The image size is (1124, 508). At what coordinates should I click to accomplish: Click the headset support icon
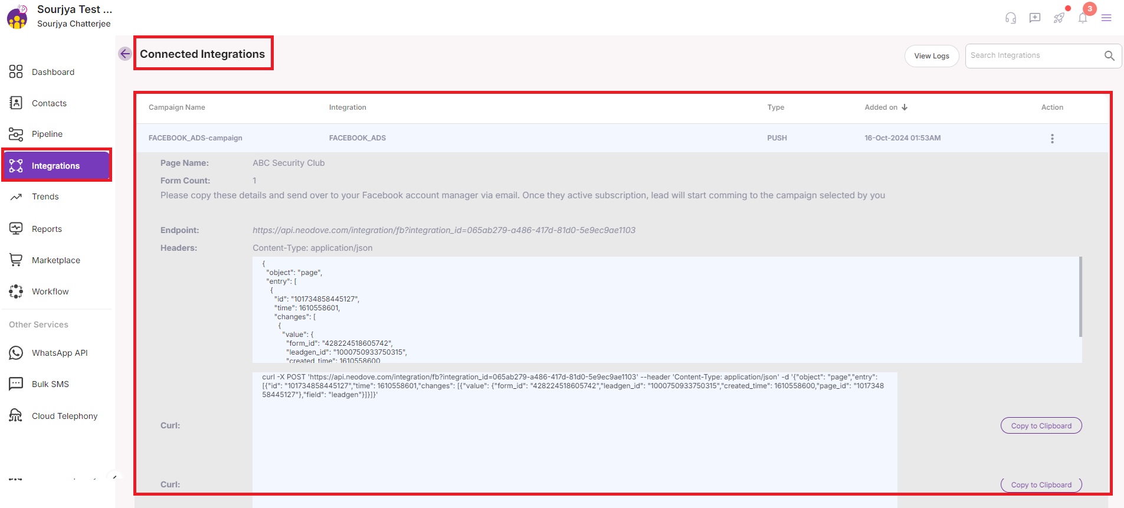[1011, 18]
